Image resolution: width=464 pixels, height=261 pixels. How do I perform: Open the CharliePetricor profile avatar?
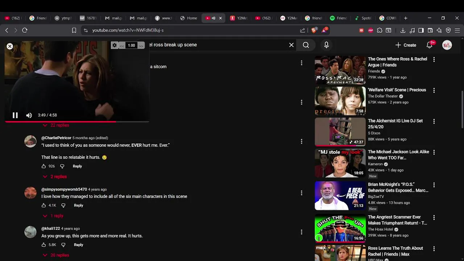30,141
